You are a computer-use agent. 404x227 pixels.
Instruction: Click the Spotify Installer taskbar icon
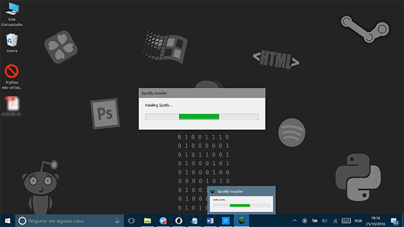pyautogui.click(x=241, y=221)
